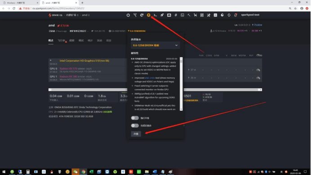
Task: Click the Spark OS logo
Action: 55,15
